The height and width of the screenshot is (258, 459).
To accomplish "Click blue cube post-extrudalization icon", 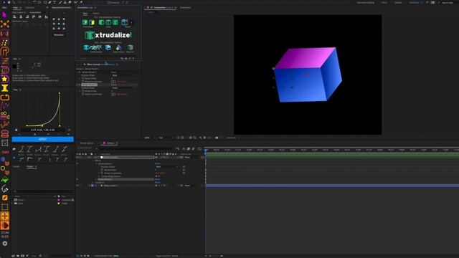I will coord(108,48).
